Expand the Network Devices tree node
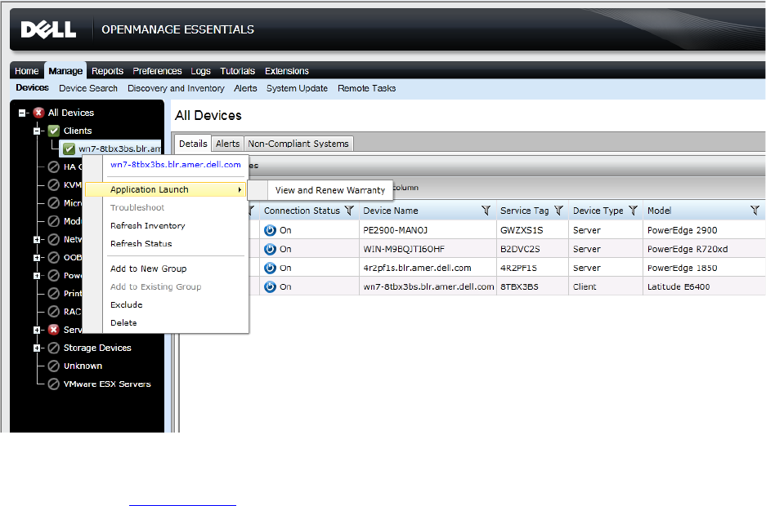Image resolution: width=766 pixels, height=506 pixels. point(37,239)
